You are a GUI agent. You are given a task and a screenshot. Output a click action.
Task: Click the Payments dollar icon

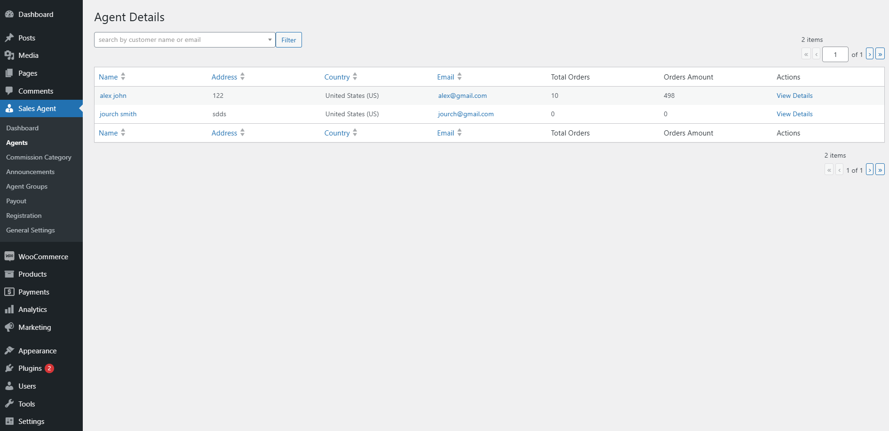[x=9, y=292]
